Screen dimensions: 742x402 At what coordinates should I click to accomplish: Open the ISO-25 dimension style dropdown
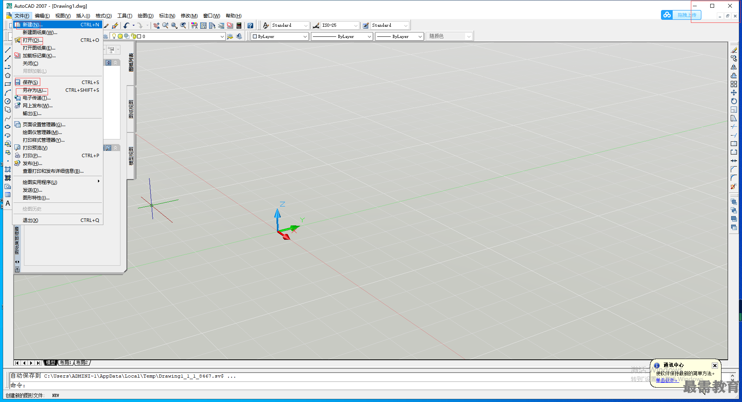[x=356, y=26]
